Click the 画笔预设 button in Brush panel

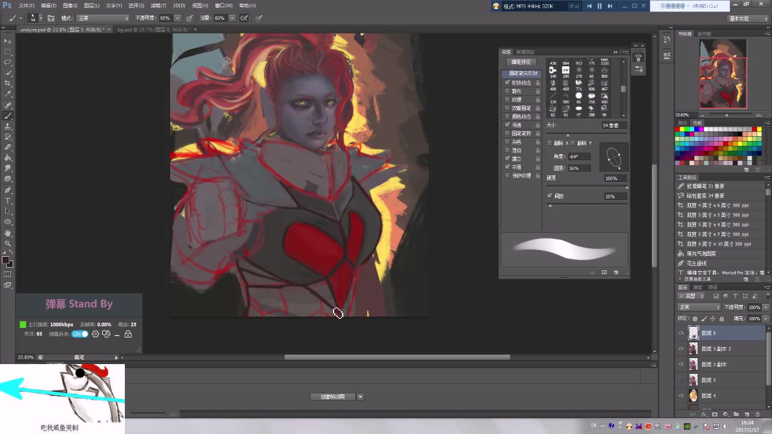(521, 62)
